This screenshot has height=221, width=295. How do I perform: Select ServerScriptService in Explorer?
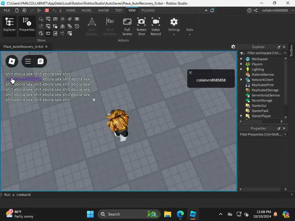tap(266, 95)
